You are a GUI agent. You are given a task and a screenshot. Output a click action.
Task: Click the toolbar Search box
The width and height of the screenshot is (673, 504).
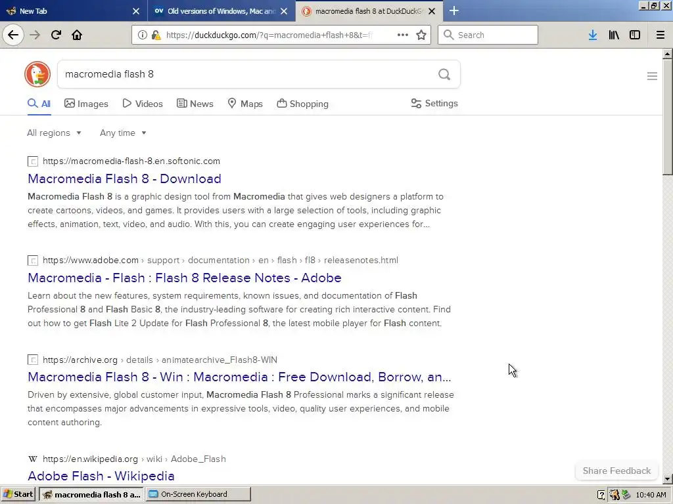(488, 35)
